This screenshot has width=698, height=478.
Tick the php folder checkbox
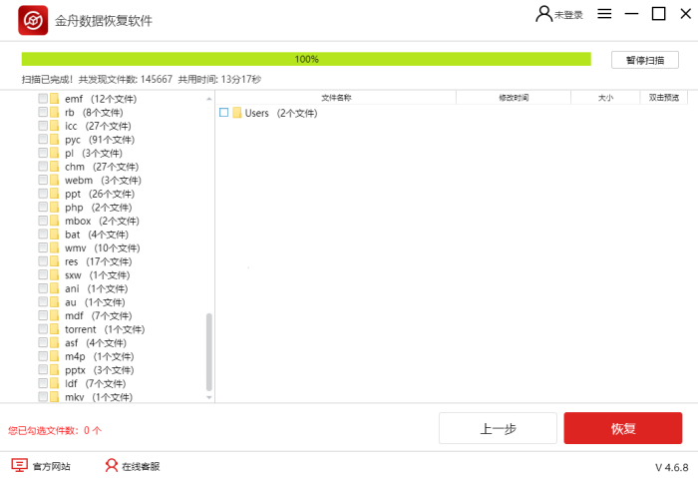click(43, 207)
